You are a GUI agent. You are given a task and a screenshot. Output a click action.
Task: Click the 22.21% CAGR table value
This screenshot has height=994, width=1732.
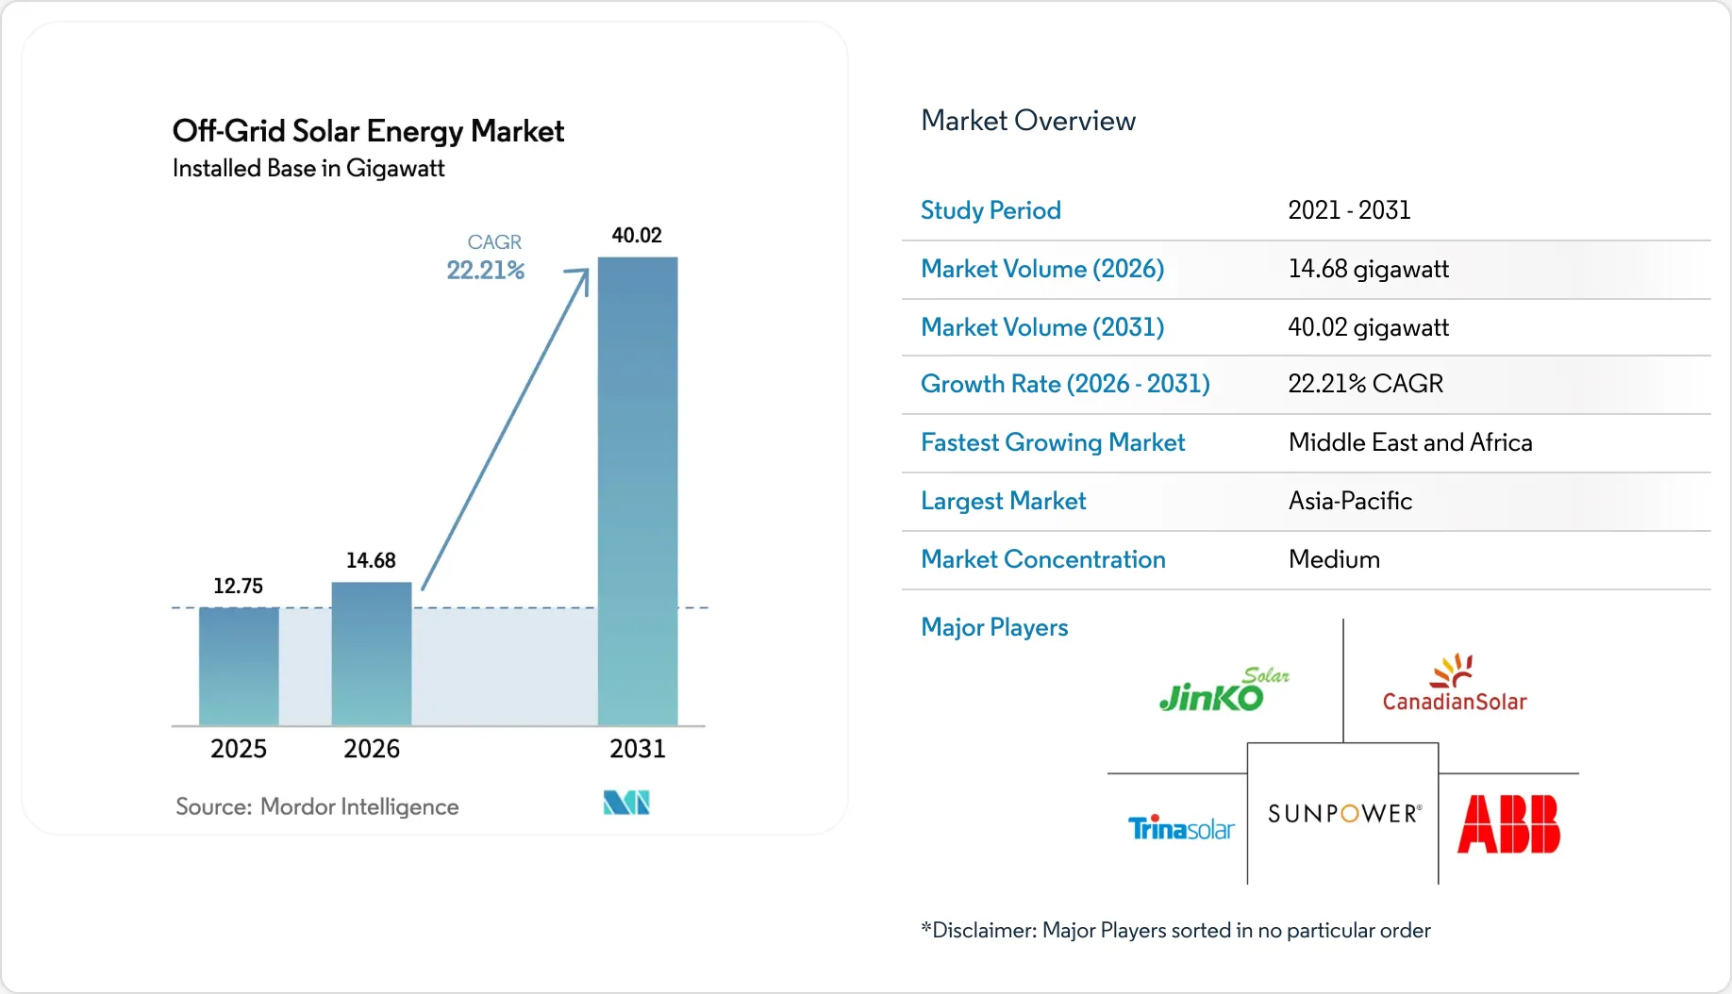tap(1365, 384)
